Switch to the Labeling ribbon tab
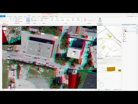 click(51, 16)
